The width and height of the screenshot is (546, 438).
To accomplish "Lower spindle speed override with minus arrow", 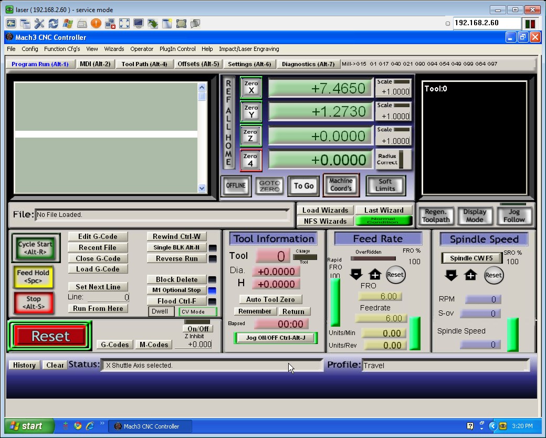I will point(451,275).
